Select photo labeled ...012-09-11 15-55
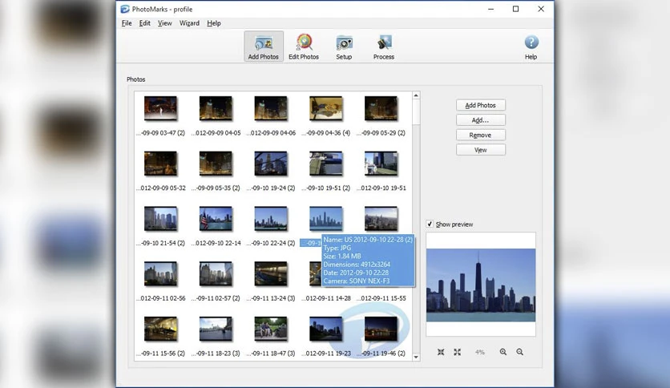The image size is (670, 388). 383,298
